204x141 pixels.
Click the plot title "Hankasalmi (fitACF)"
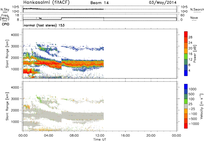[46, 3]
